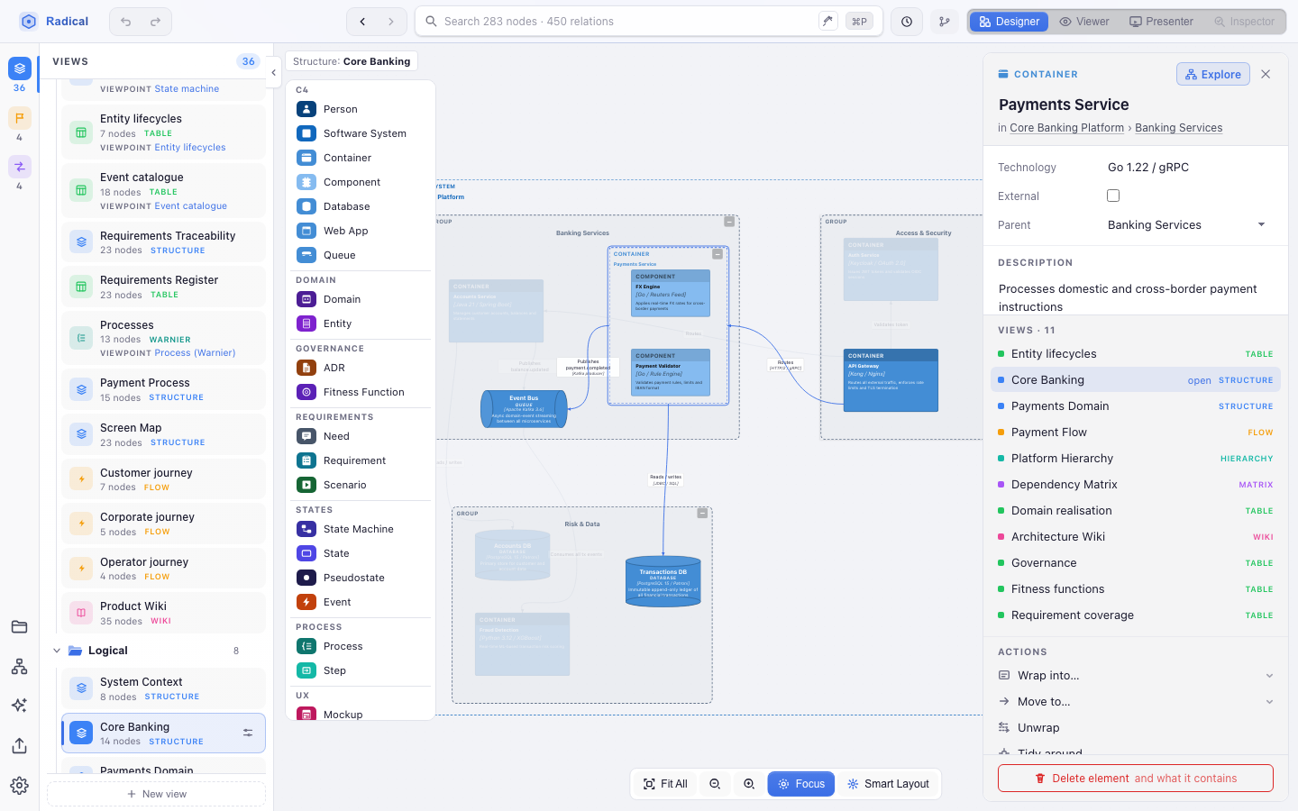Click the undo arrow in the top toolbar
This screenshot has width=1298, height=811.
[x=126, y=22]
